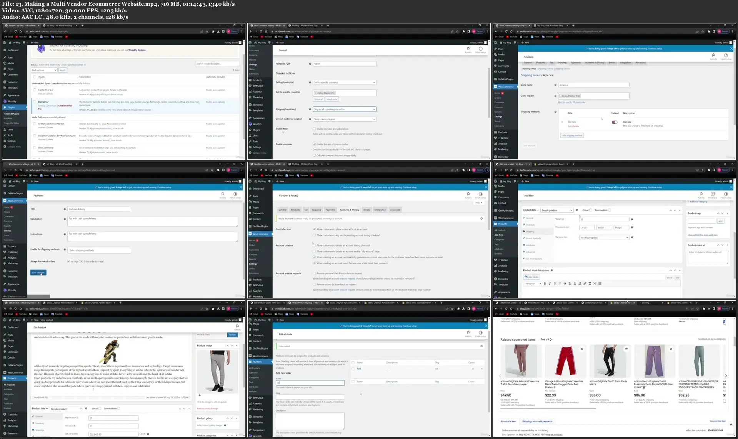Collapse Product video url panel triangle

(727, 245)
